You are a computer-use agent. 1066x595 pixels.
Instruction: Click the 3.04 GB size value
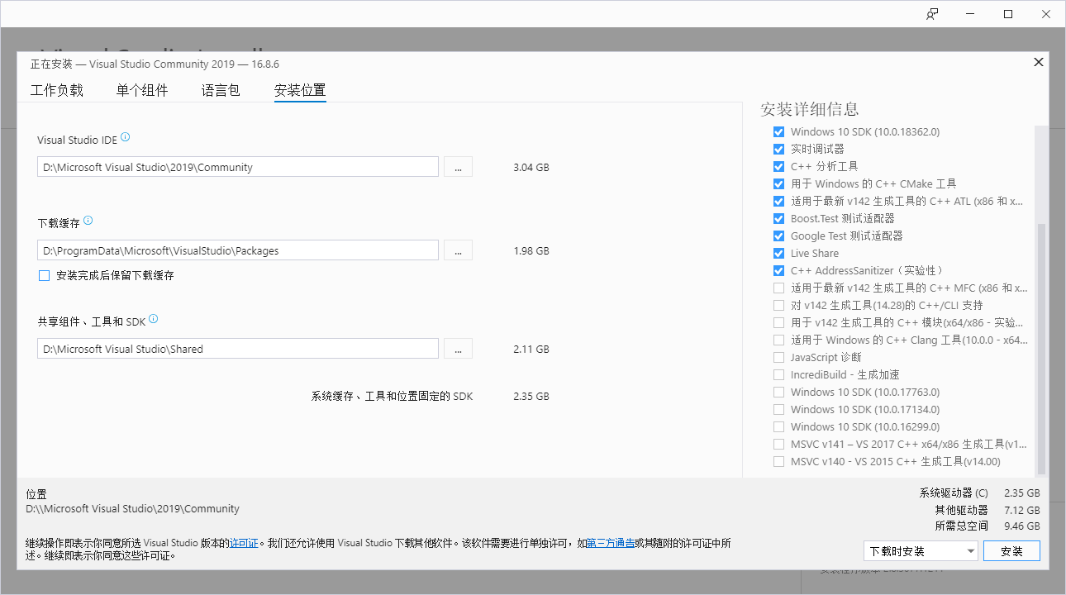coord(531,168)
